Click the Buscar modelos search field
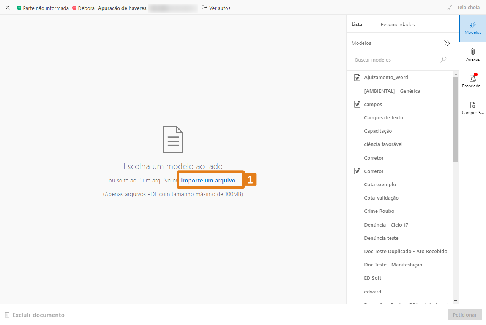Screen dimensions: 486x325 (396, 60)
